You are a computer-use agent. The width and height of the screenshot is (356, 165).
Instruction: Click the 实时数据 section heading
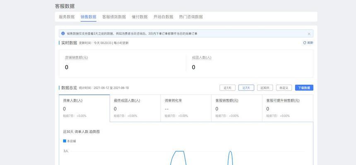click(69, 43)
